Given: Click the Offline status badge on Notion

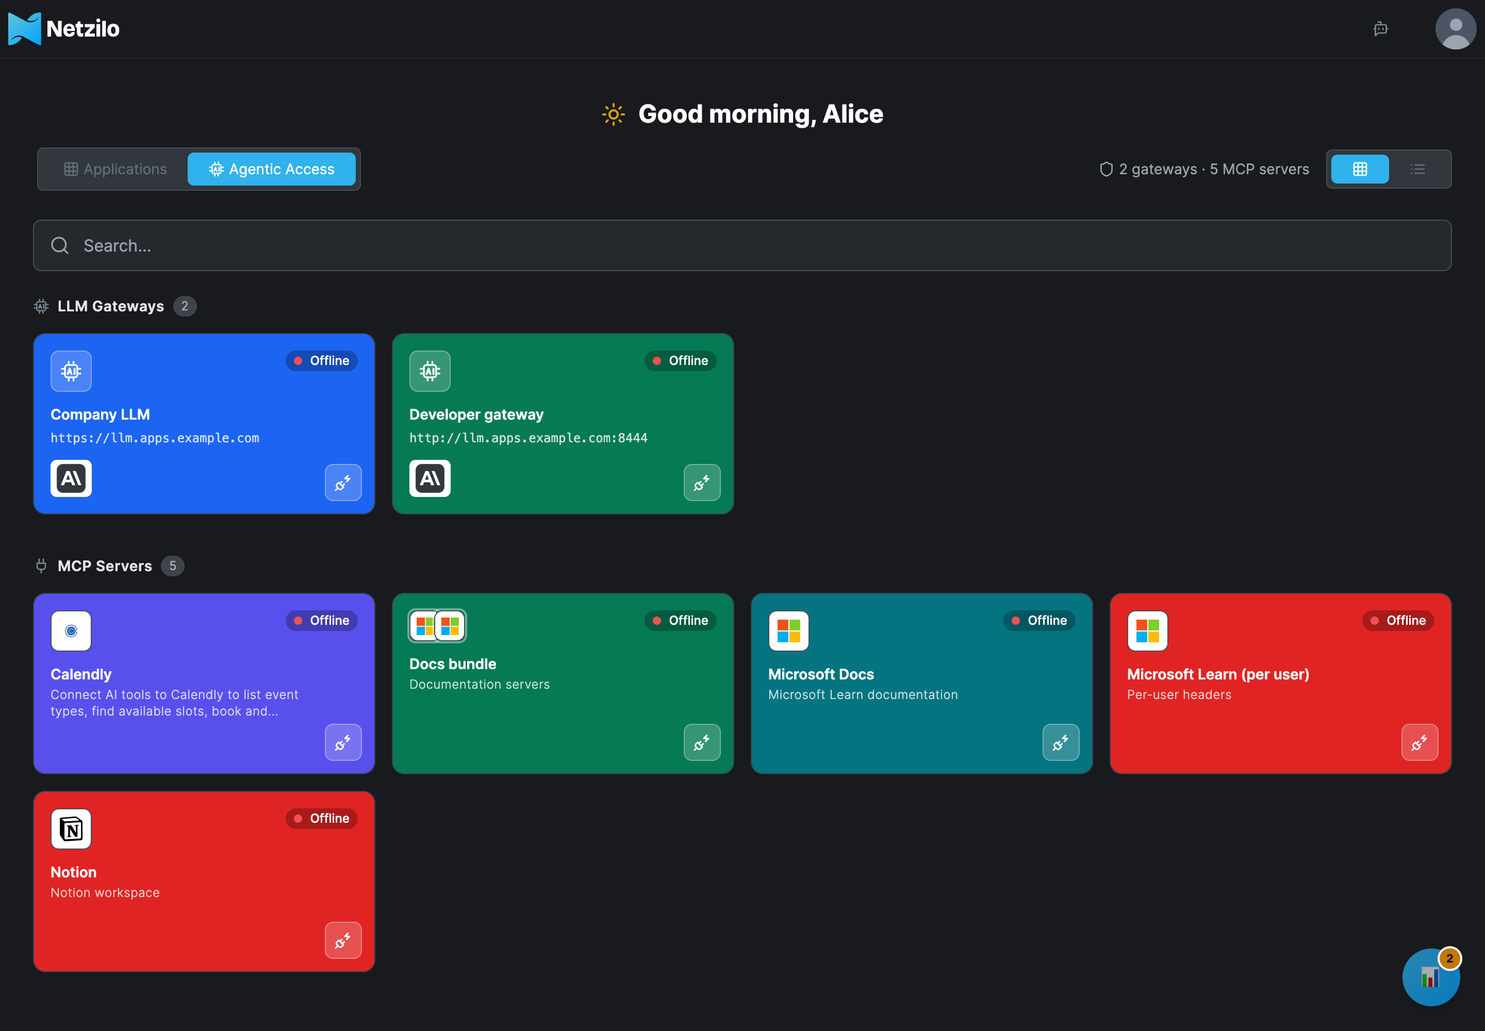Looking at the screenshot, I should (x=321, y=819).
